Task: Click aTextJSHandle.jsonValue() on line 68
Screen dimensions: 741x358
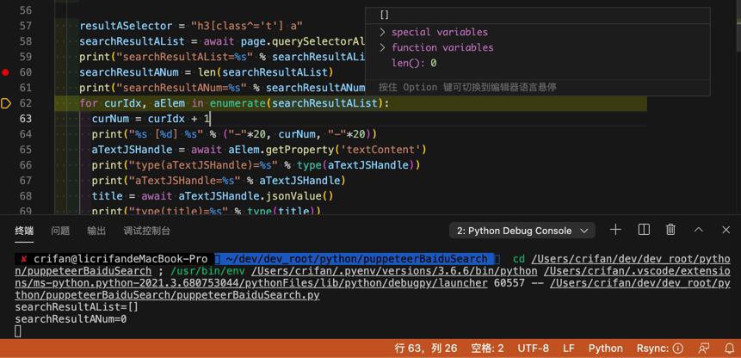Action: (x=256, y=196)
